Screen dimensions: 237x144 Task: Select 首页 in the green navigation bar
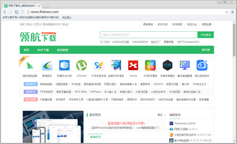pyautogui.click(x=27, y=50)
